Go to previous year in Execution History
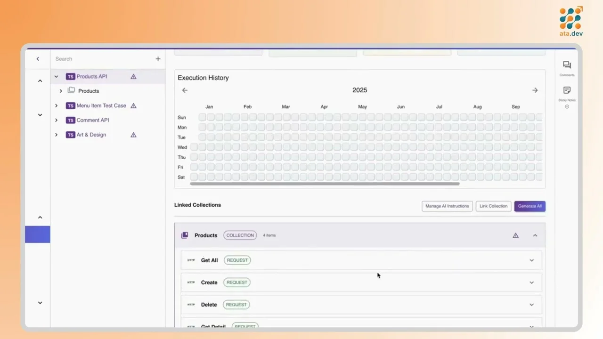603x339 pixels. point(185,90)
